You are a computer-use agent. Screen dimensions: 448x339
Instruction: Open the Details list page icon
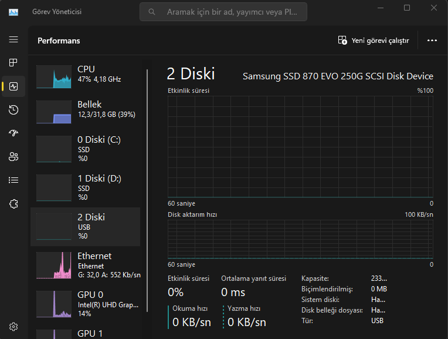13,180
